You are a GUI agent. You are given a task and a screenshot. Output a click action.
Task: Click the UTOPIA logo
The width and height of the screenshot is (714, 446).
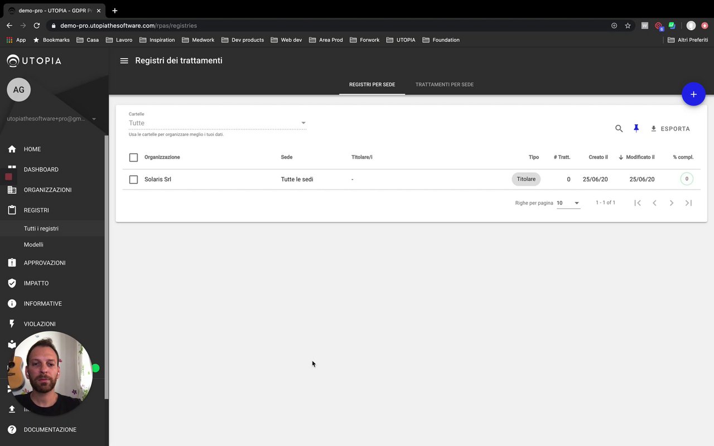[x=34, y=61]
